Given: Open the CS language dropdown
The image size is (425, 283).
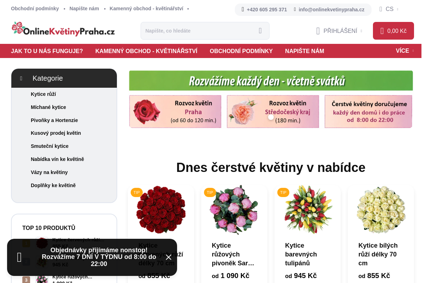Looking at the screenshot, I should (389, 9).
